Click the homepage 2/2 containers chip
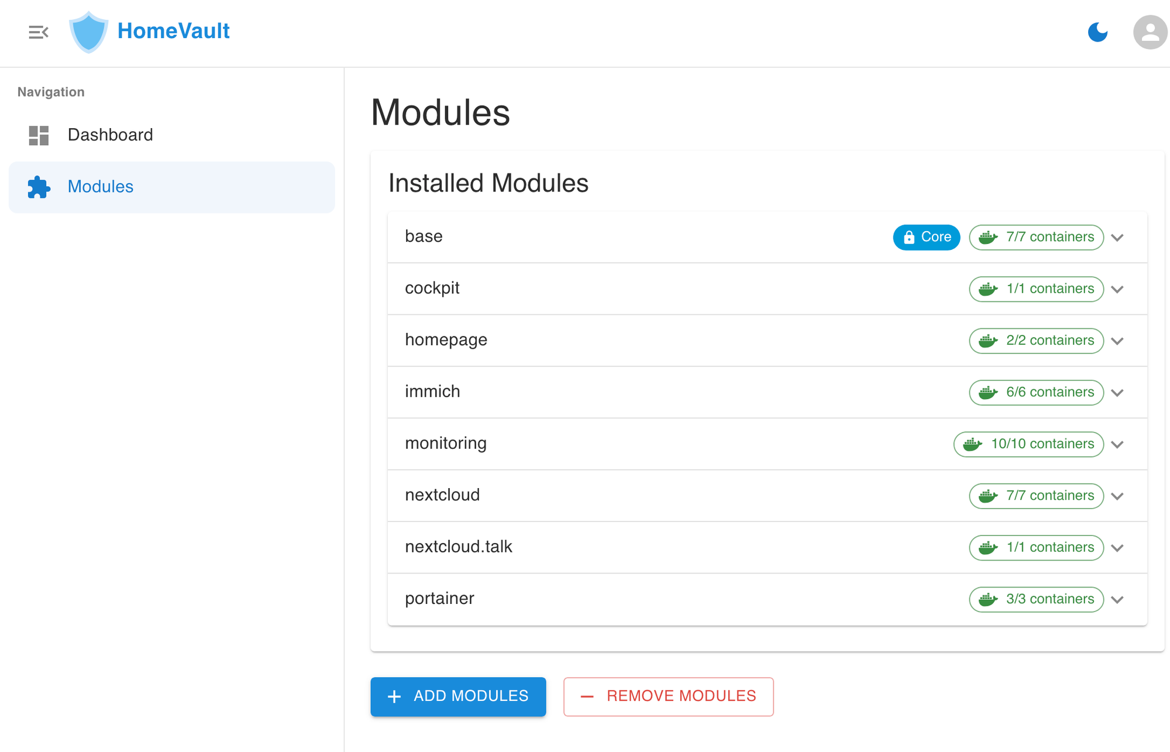1170x752 pixels. coord(1036,341)
